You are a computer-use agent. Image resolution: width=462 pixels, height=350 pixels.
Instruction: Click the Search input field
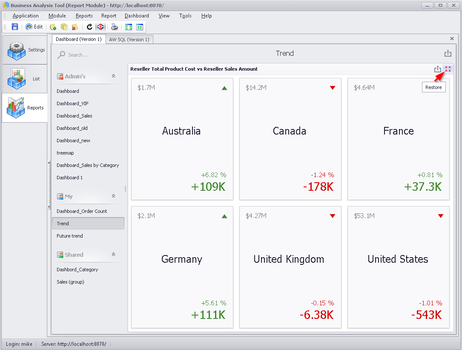click(89, 55)
